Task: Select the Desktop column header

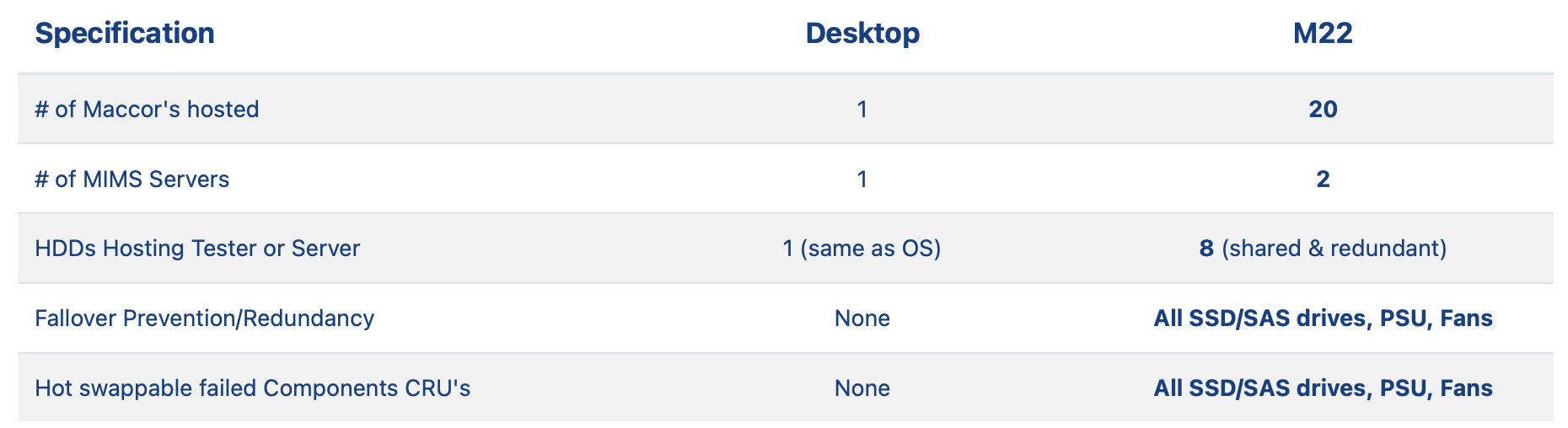Action: pyautogui.click(x=862, y=34)
